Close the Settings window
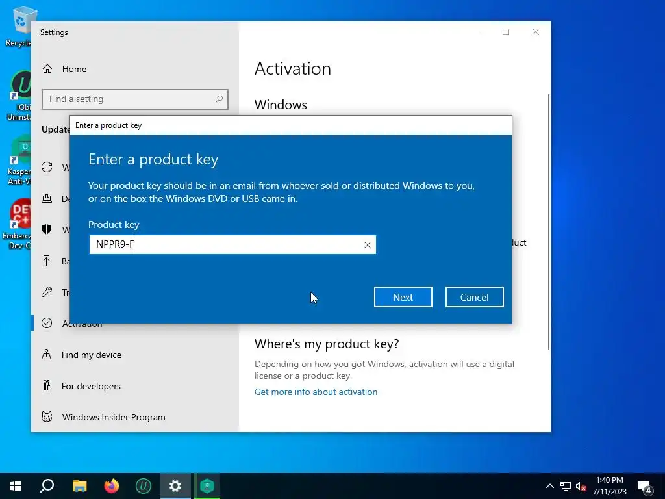The height and width of the screenshot is (499, 665). point(536,32)
